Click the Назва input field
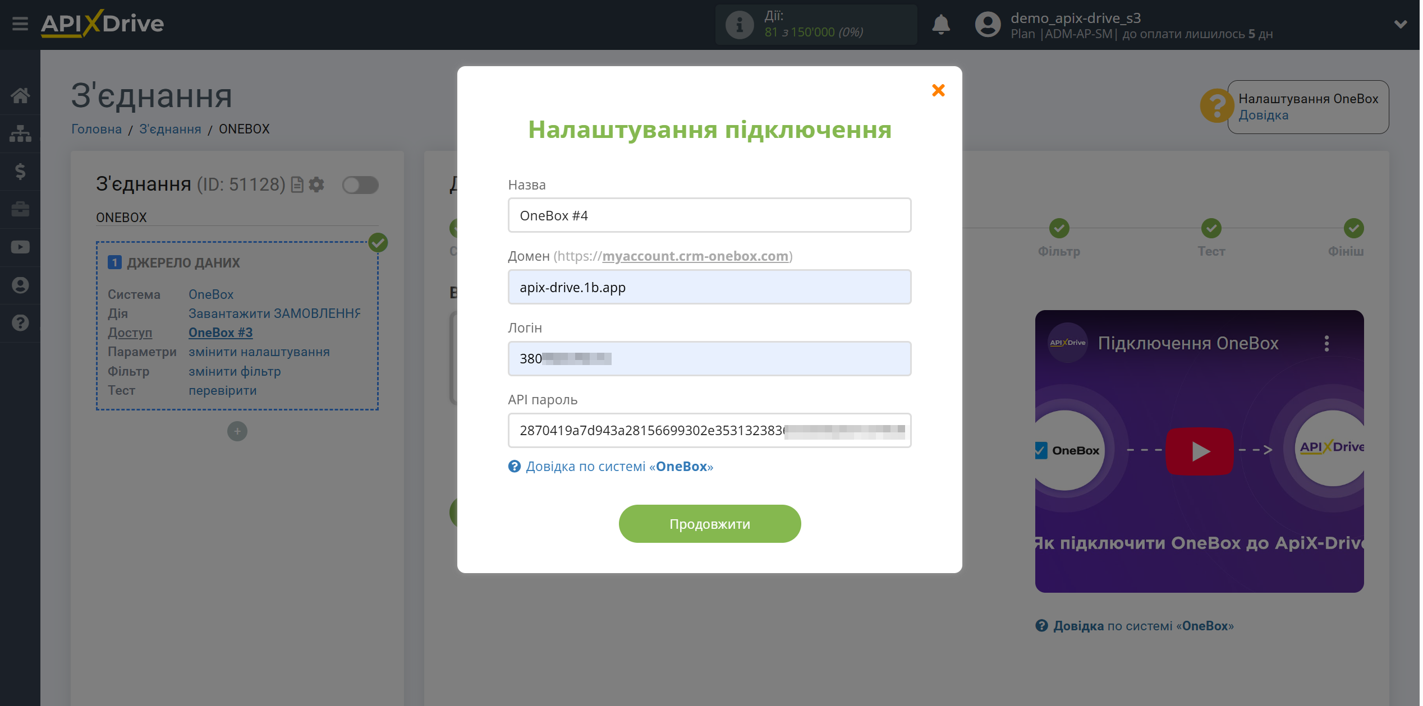The image size is (1423, 706). click(x=709, y=215)
